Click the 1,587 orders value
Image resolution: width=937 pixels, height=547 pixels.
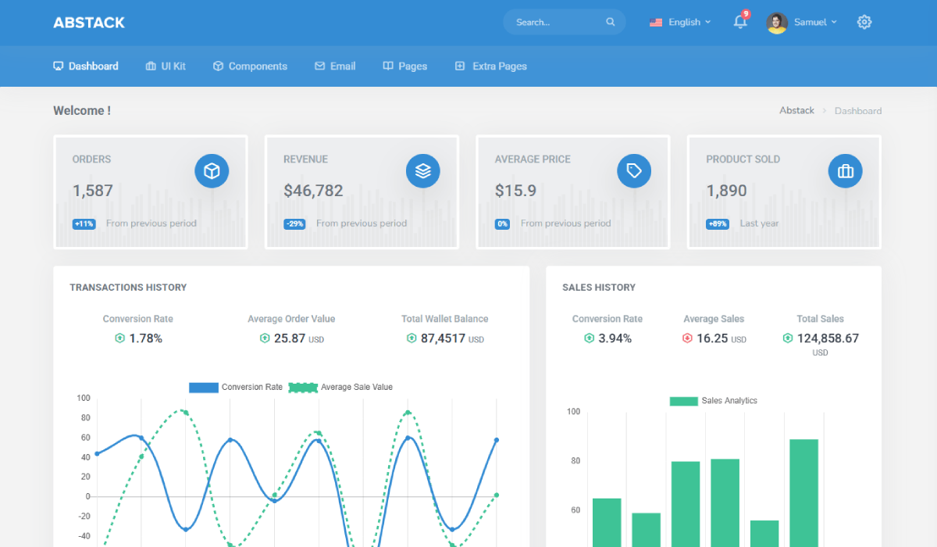pos(93,191)
